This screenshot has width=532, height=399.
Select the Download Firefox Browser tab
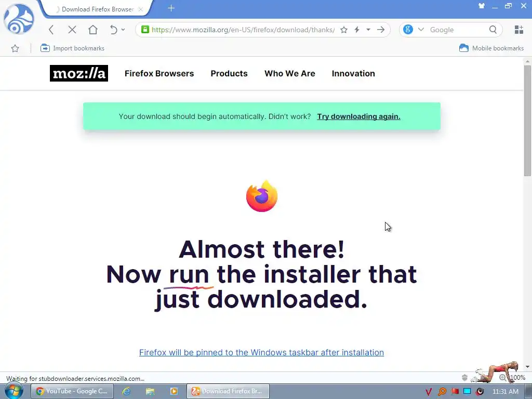tap(97, 9)
